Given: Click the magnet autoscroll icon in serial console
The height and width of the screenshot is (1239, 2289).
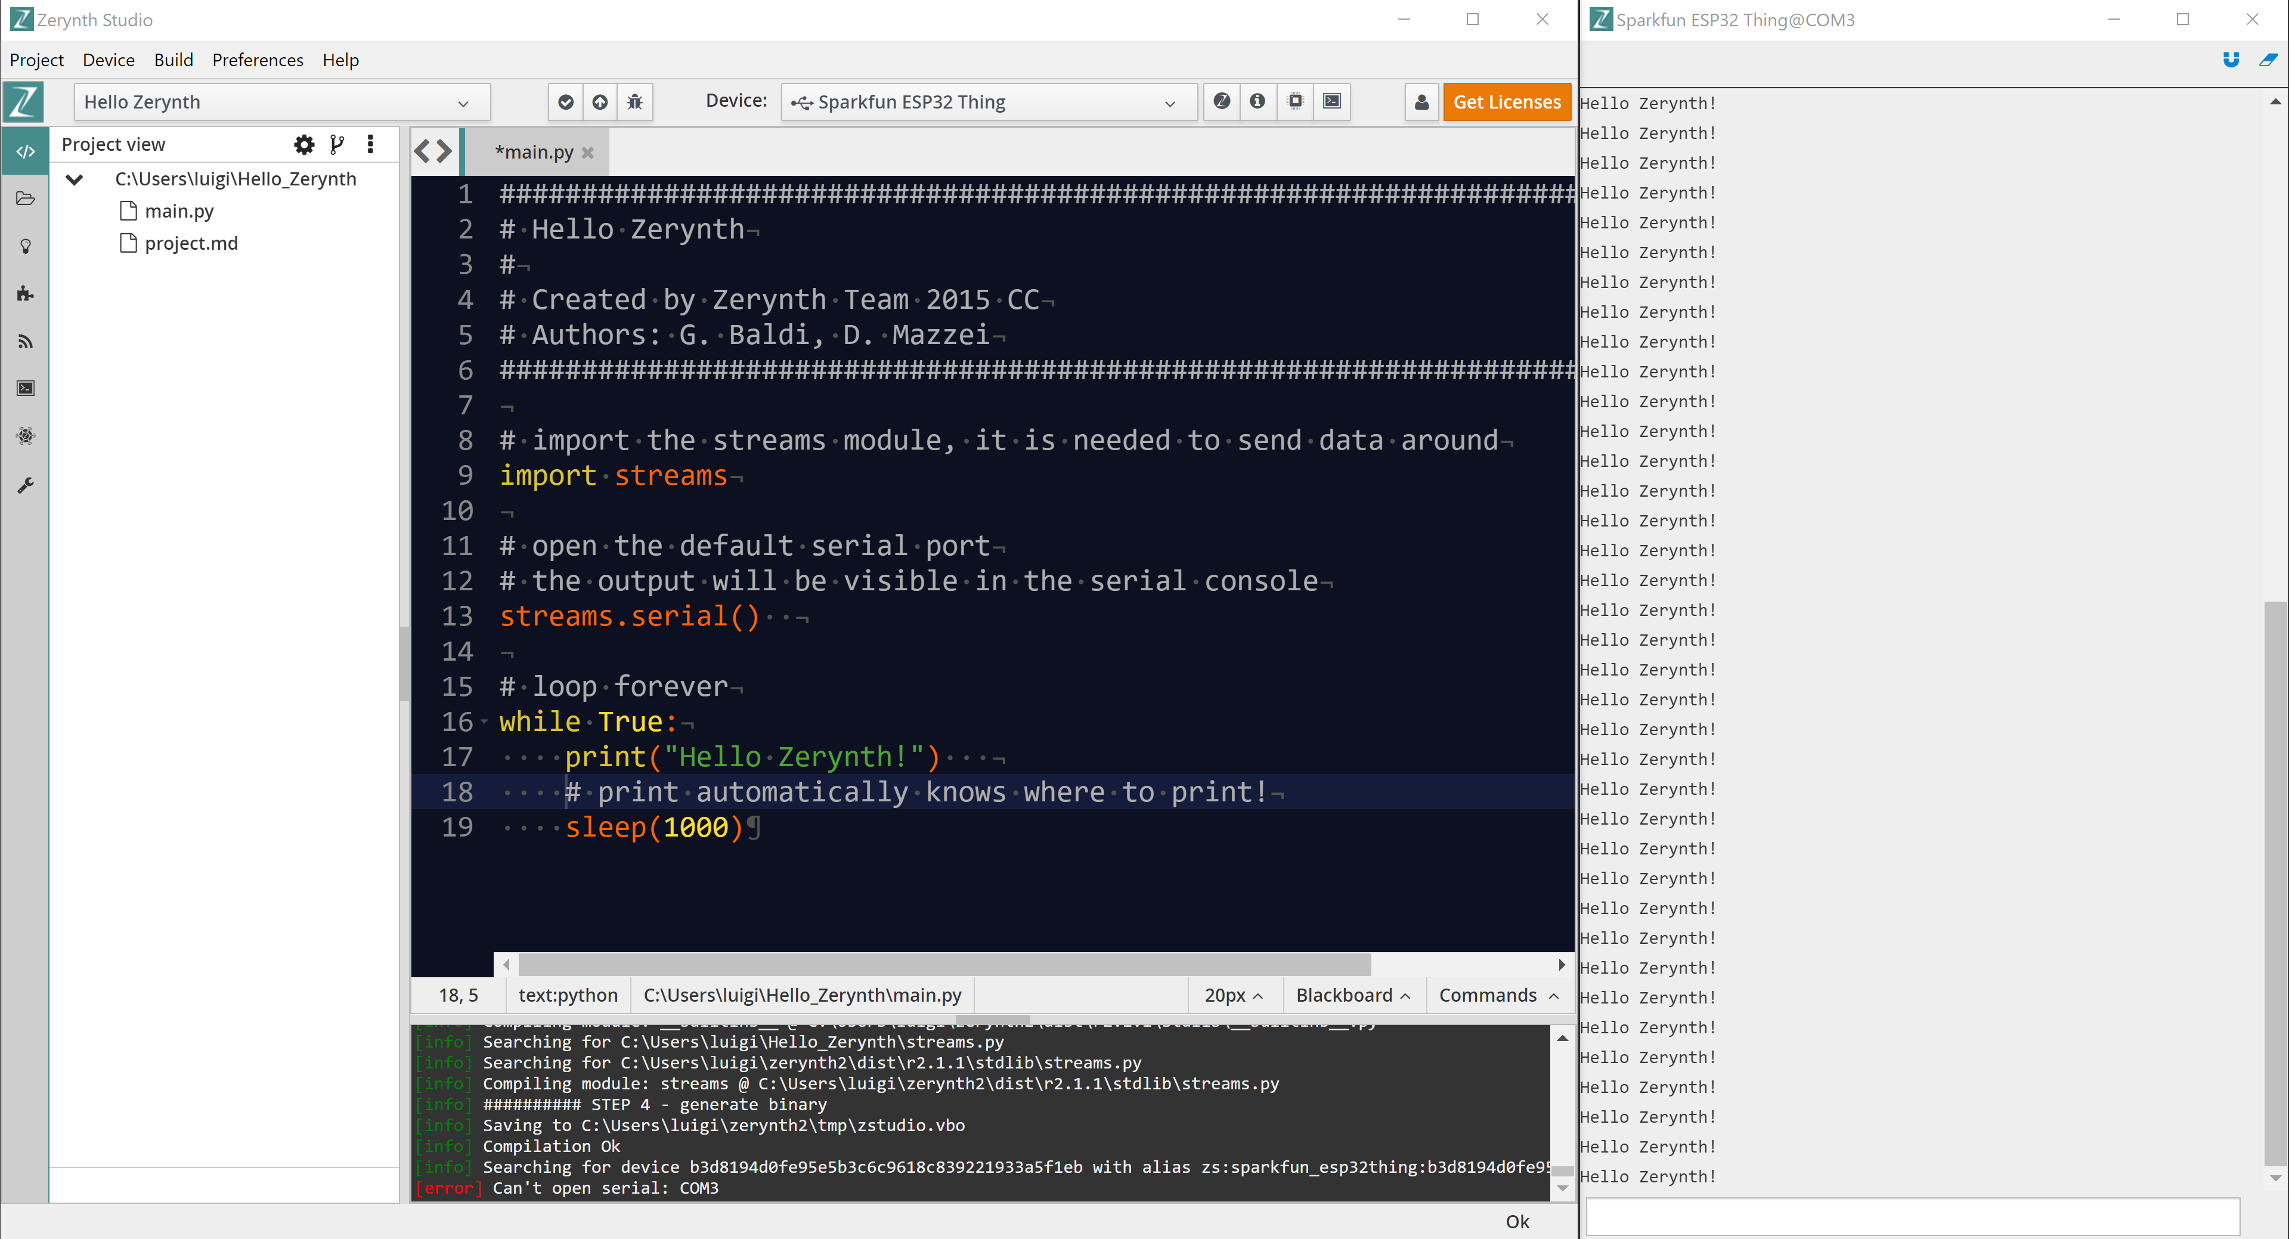Looking at the screenshot, I should (x=2231, y=60).
